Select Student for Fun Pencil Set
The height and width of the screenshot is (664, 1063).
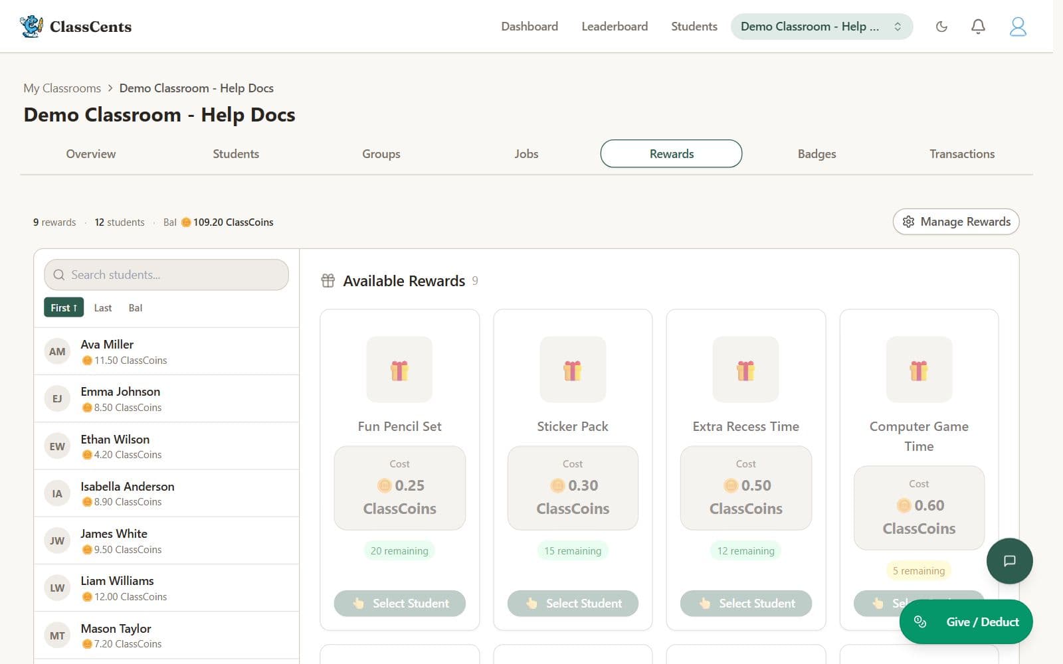pyautogui.click(x=399, y=603)
